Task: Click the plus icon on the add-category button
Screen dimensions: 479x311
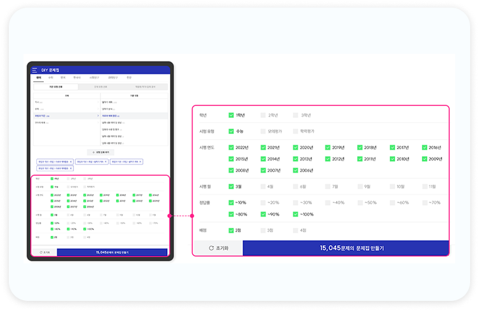Action: (93, 152)
